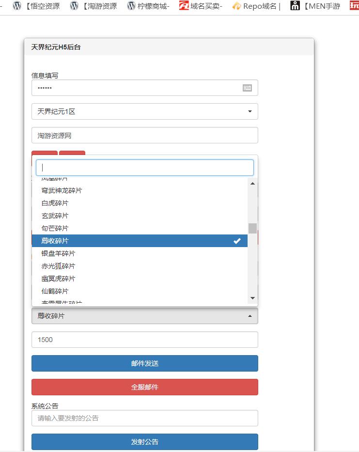
Task: Expand the 天界纪元1区 server dropdown
Action: tap(144, 111)
